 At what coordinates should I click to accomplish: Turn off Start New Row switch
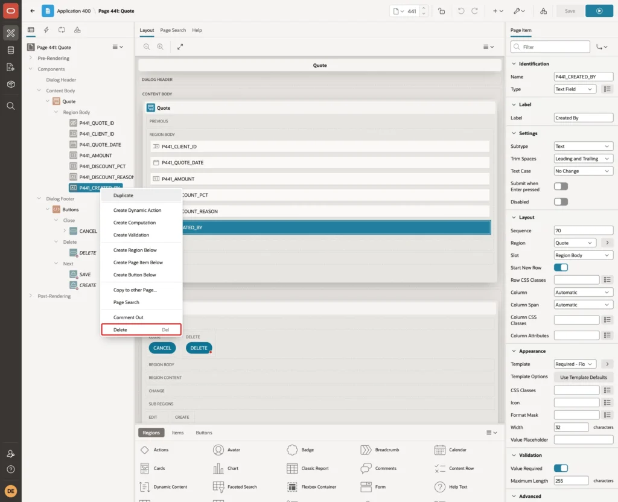tap(561, 267)
